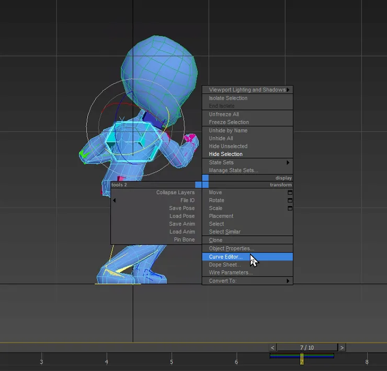Open Curve Editor from the quad menu
This screenshot has height=371, width=387.
pos(226,257)
